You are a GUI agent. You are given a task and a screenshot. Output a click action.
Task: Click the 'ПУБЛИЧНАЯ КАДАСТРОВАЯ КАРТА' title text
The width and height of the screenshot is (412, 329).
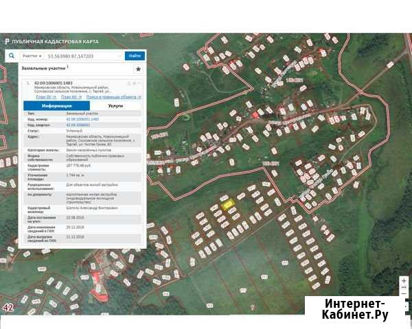point(55,42)
